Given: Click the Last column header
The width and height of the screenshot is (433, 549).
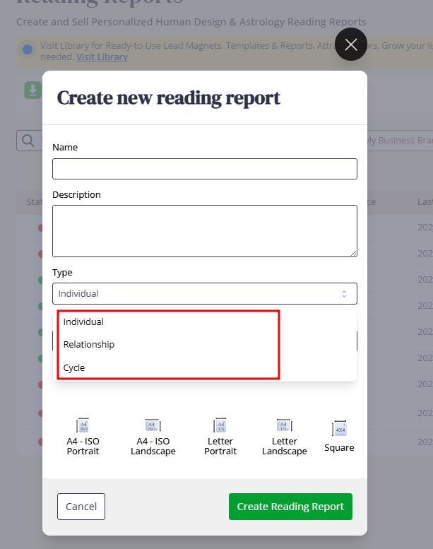Looking at the screenshot, I should coord(425,202).
